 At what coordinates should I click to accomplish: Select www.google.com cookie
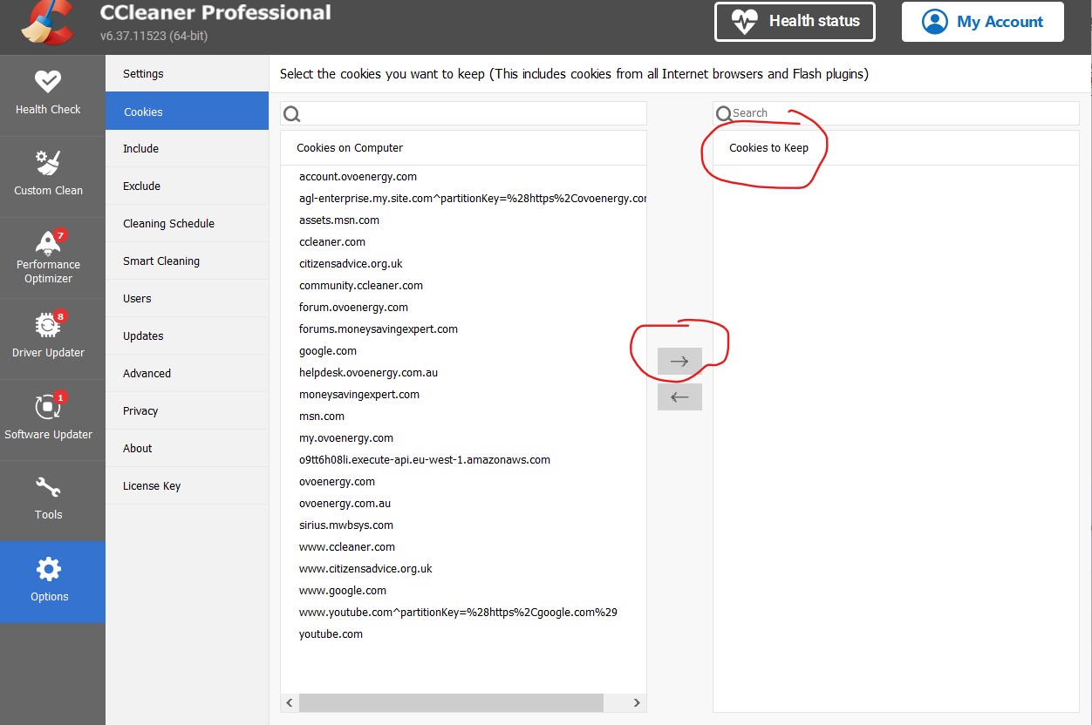tap(343, 591)
